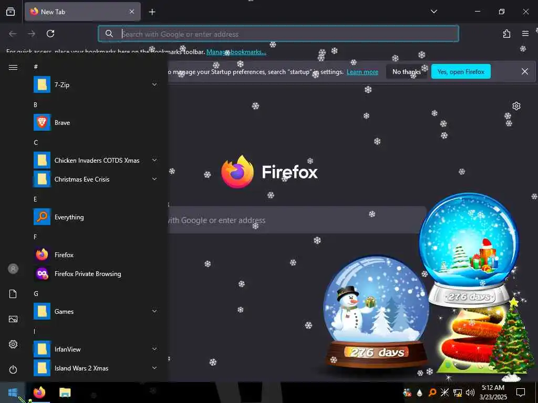Open Firefox Private Browsing from Start menu

click(96, 274)
